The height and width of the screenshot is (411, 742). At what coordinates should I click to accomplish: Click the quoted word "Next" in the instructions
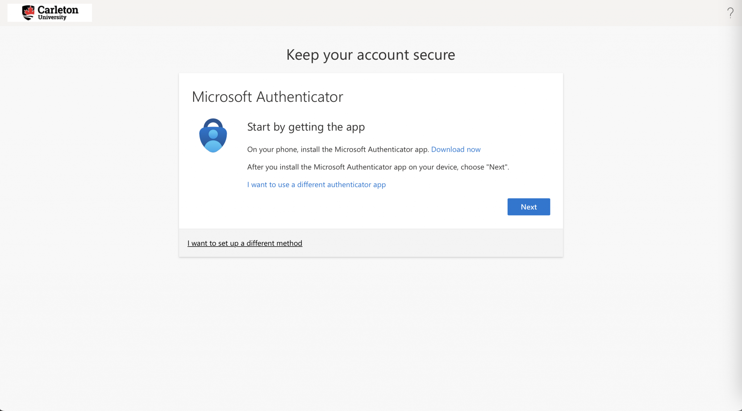(x=497, y=167)
